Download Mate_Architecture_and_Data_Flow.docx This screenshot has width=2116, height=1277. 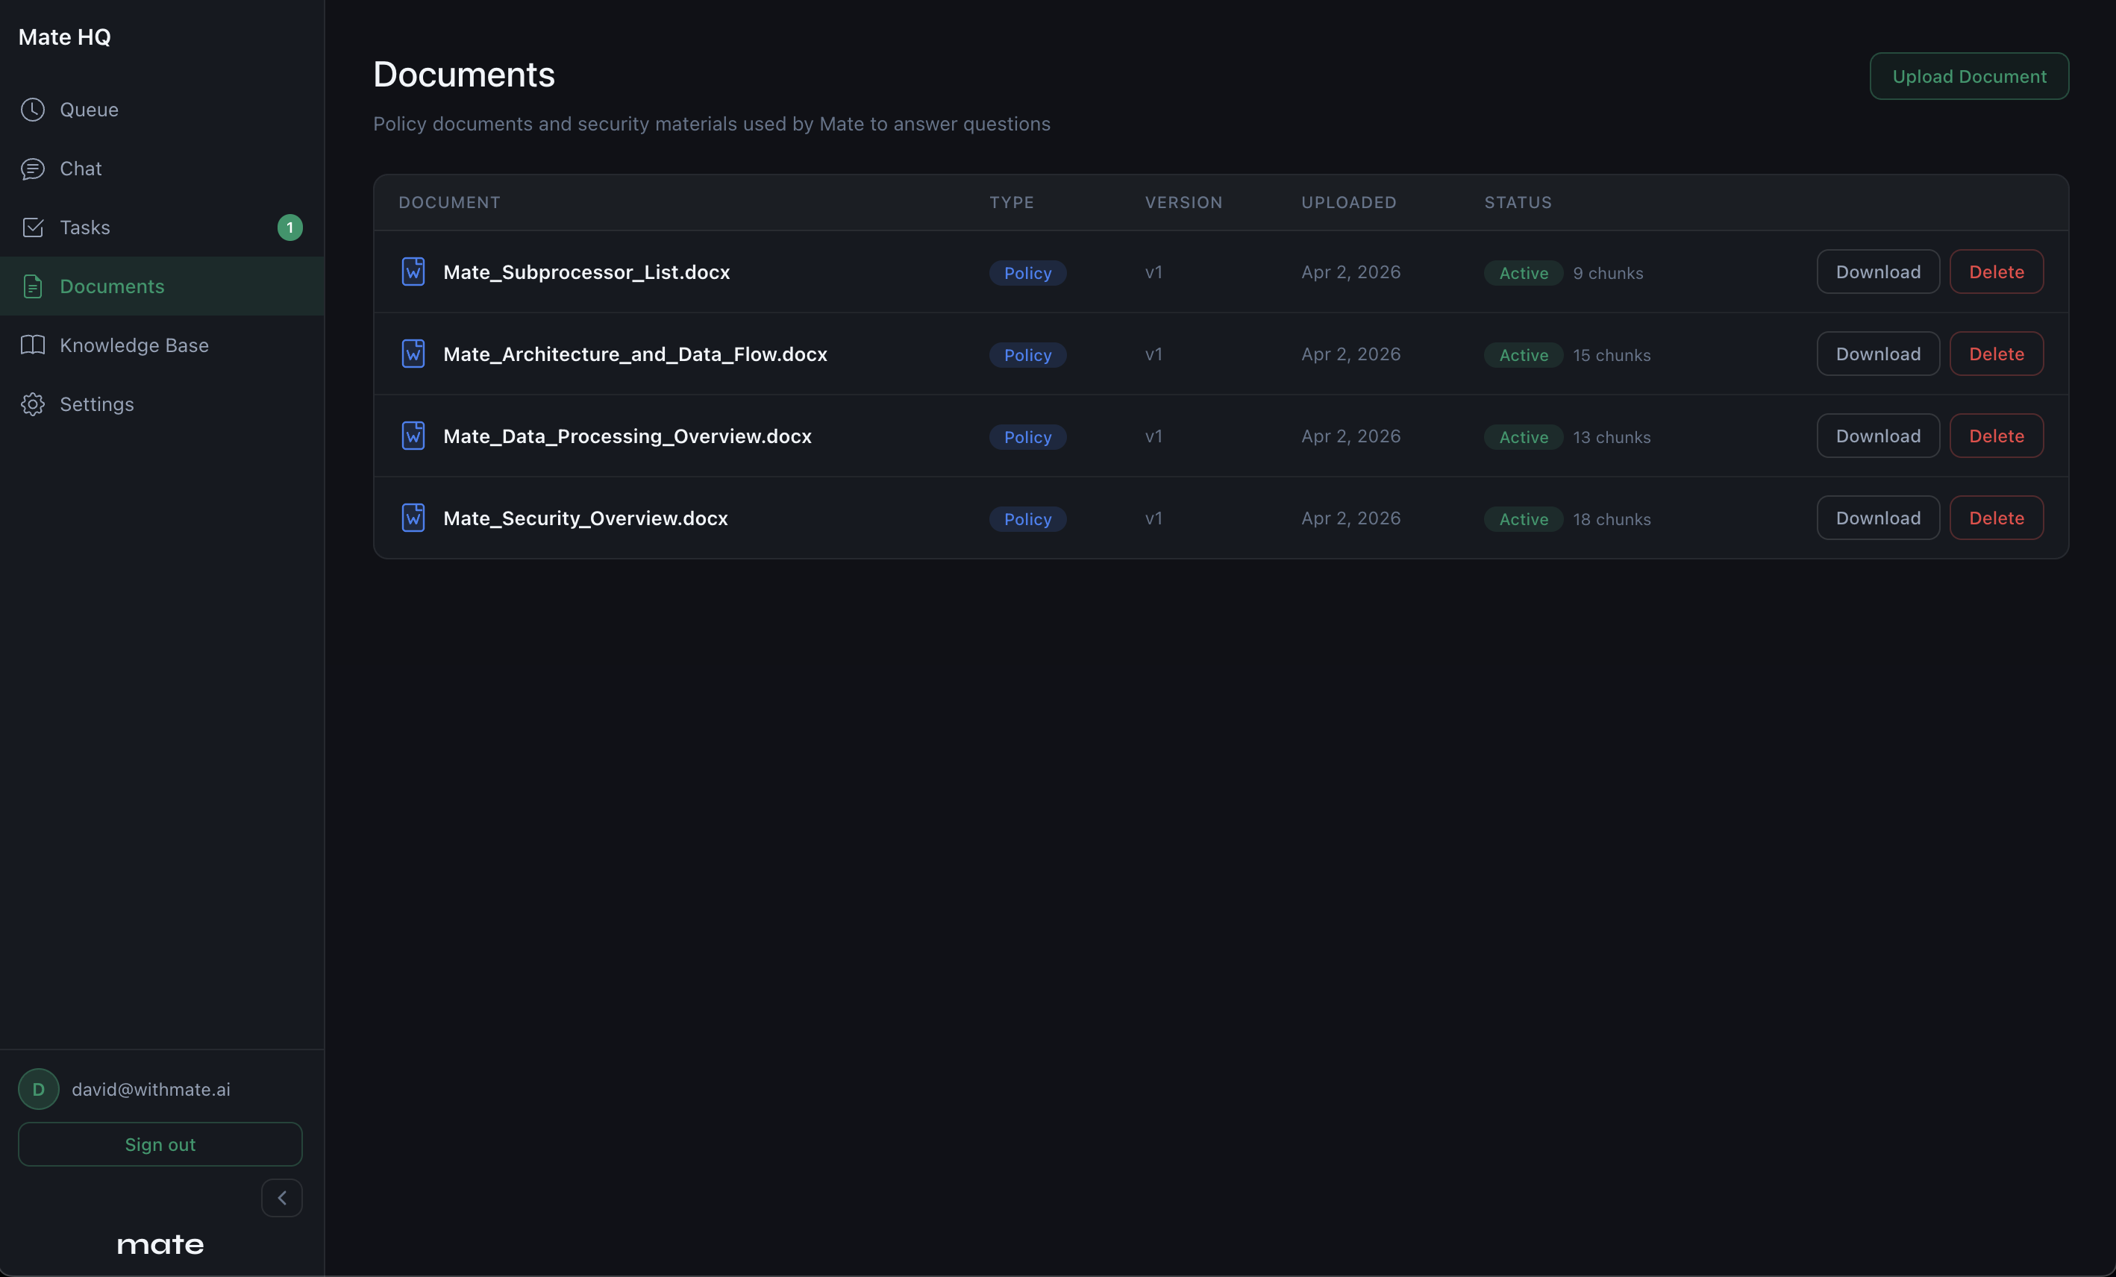[x=1878, y=354]
